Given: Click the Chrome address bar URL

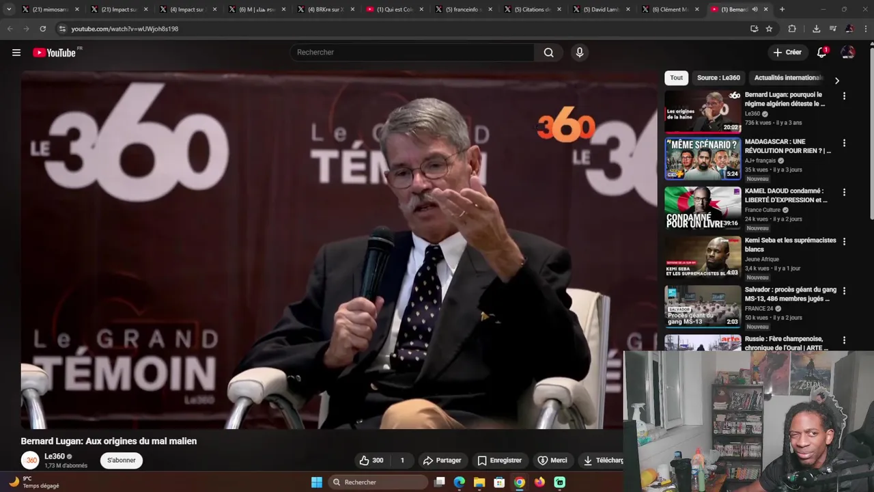Looking at the screenshot, I should click(125, 29).
